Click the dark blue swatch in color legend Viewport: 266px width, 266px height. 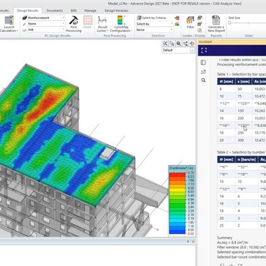point(177,232)
